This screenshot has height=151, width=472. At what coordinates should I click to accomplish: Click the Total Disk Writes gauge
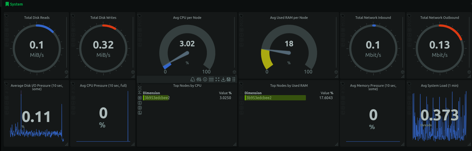(x=103, y=48)
